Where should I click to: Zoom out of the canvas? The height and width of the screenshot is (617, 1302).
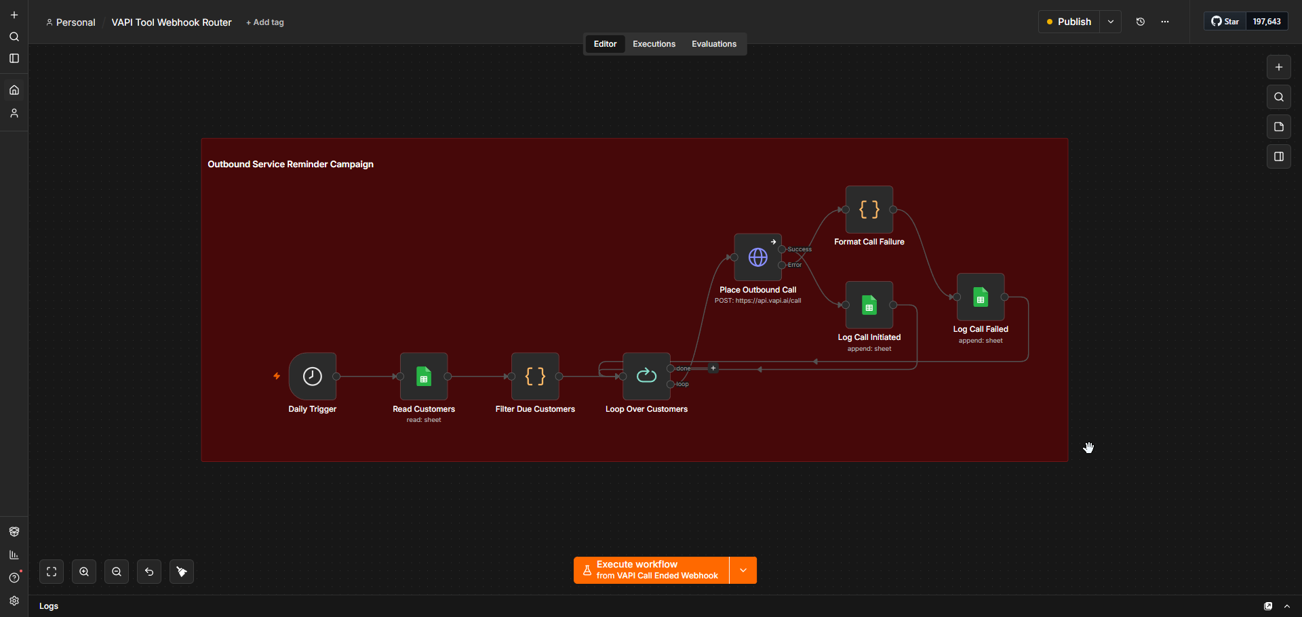(117, 572)
